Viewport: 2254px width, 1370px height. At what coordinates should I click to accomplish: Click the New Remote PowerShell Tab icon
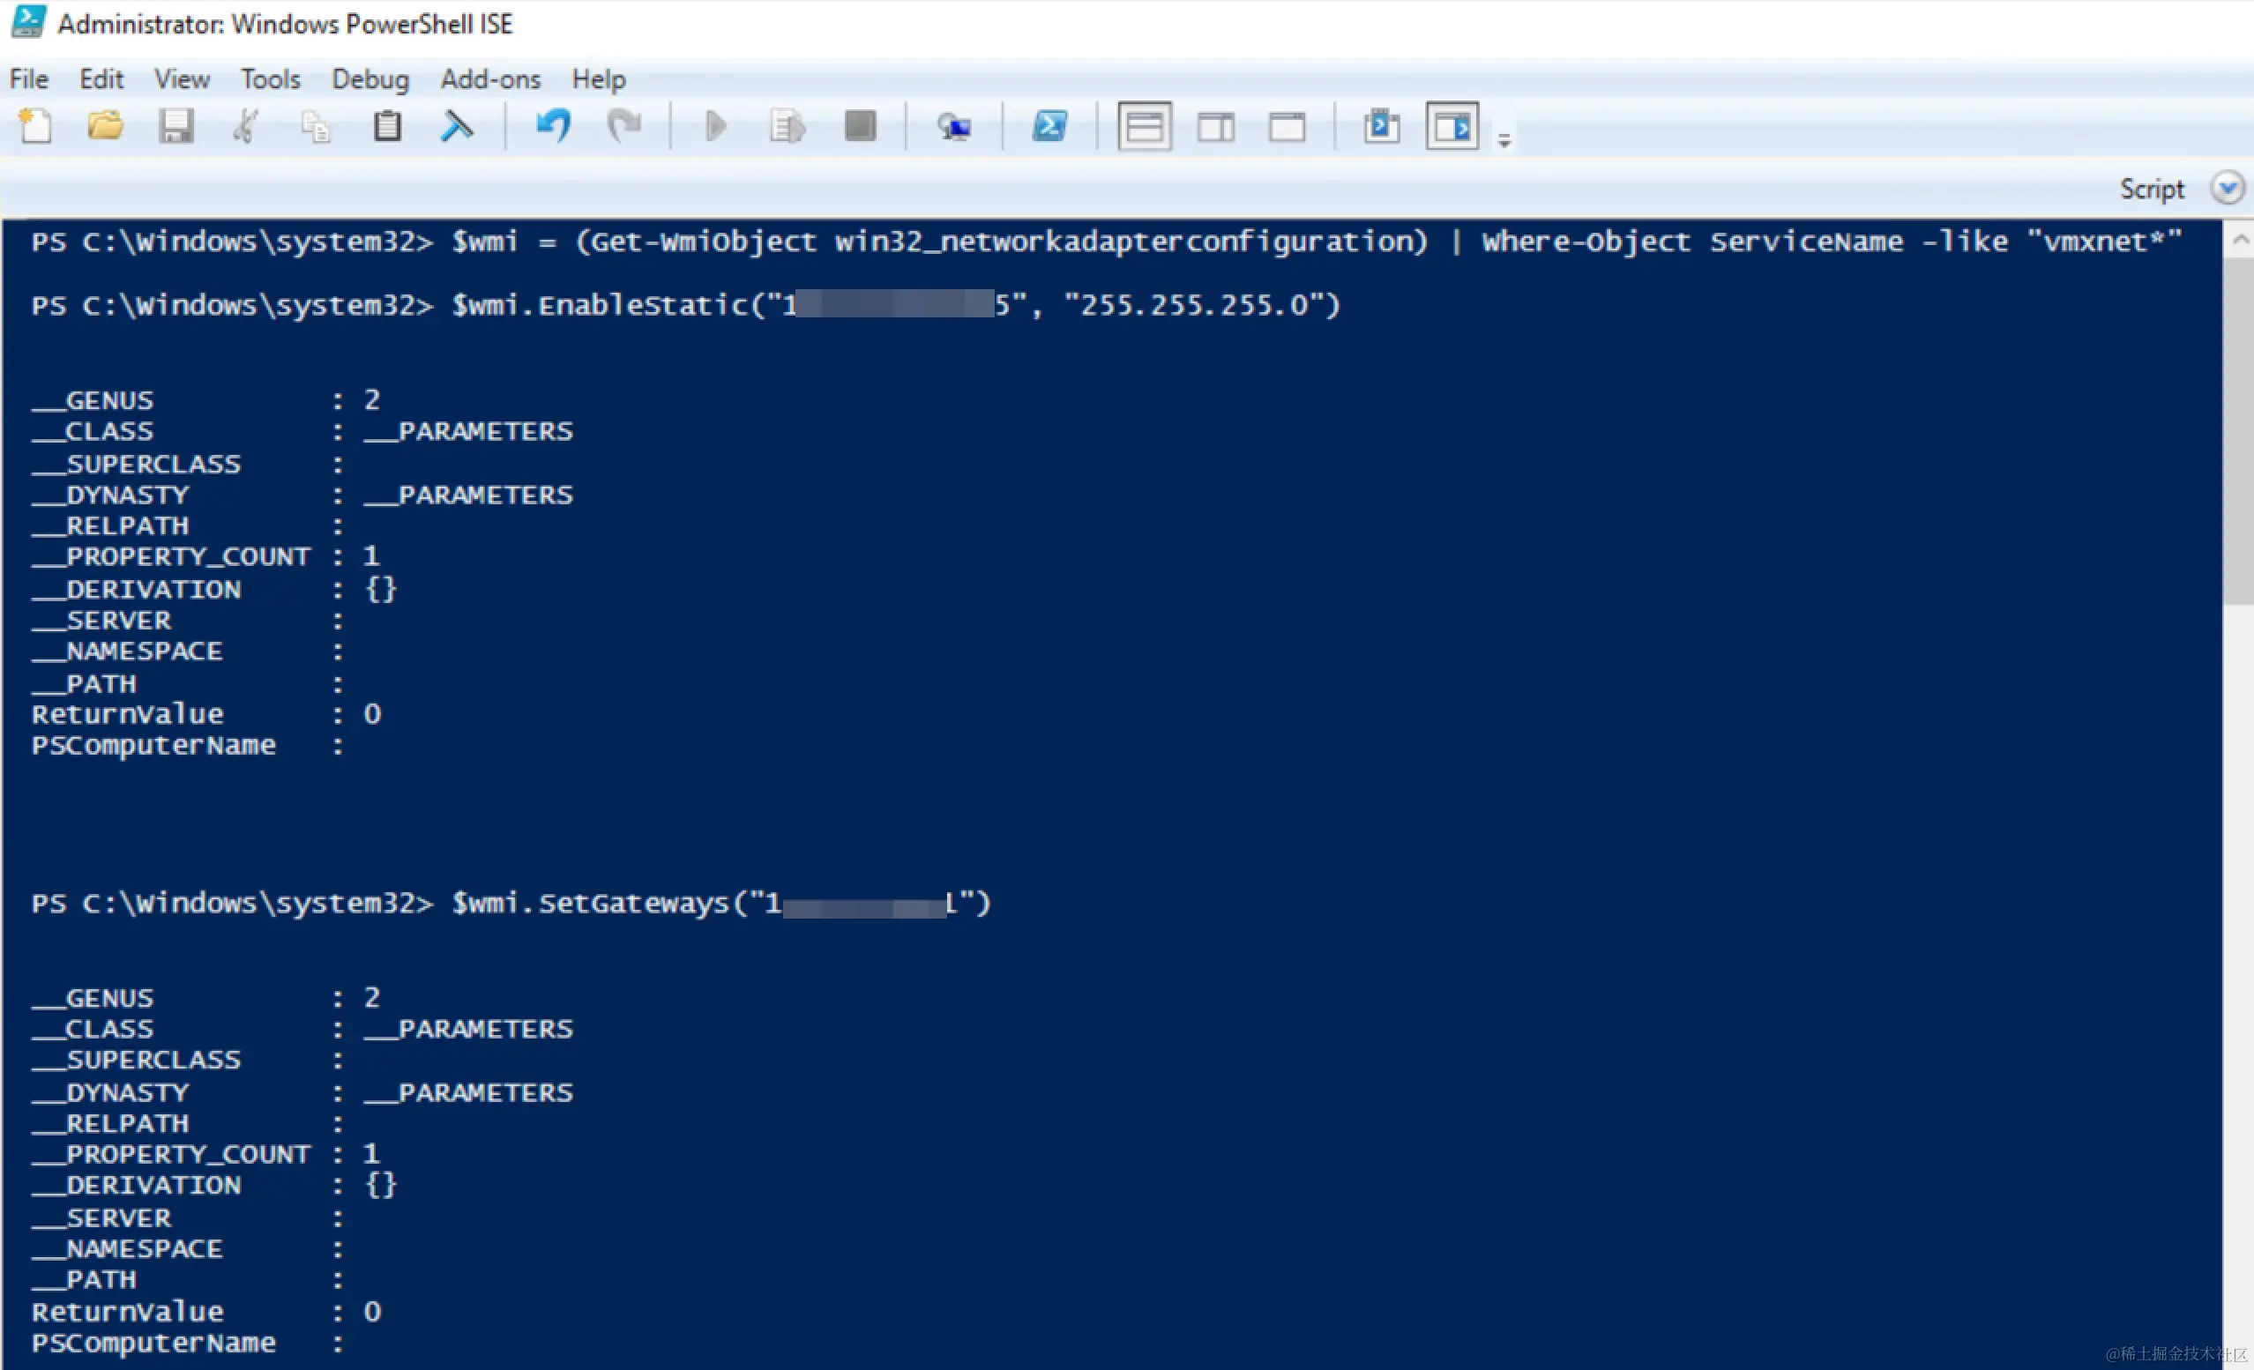point(954,126)
